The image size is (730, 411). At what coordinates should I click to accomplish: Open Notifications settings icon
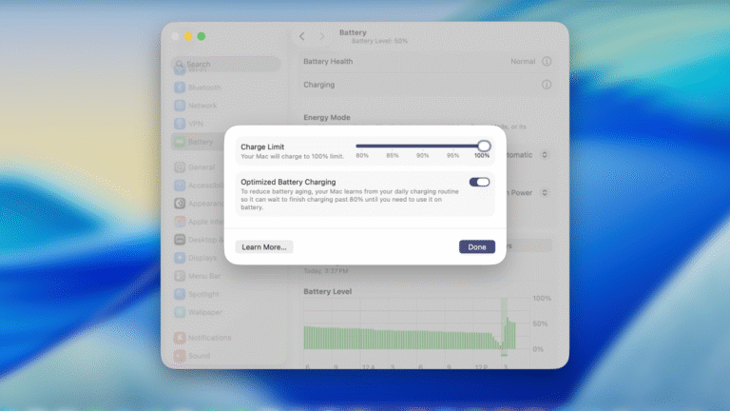[180, 338]
